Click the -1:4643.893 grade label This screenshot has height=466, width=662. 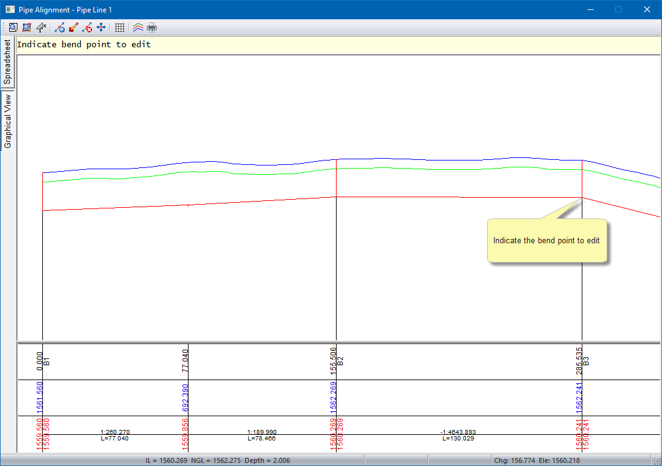[457, 432]
